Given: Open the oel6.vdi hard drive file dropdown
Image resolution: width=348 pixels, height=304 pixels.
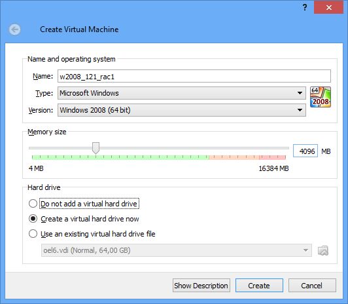Looking at the screenshot, I should tap(177, 250).
